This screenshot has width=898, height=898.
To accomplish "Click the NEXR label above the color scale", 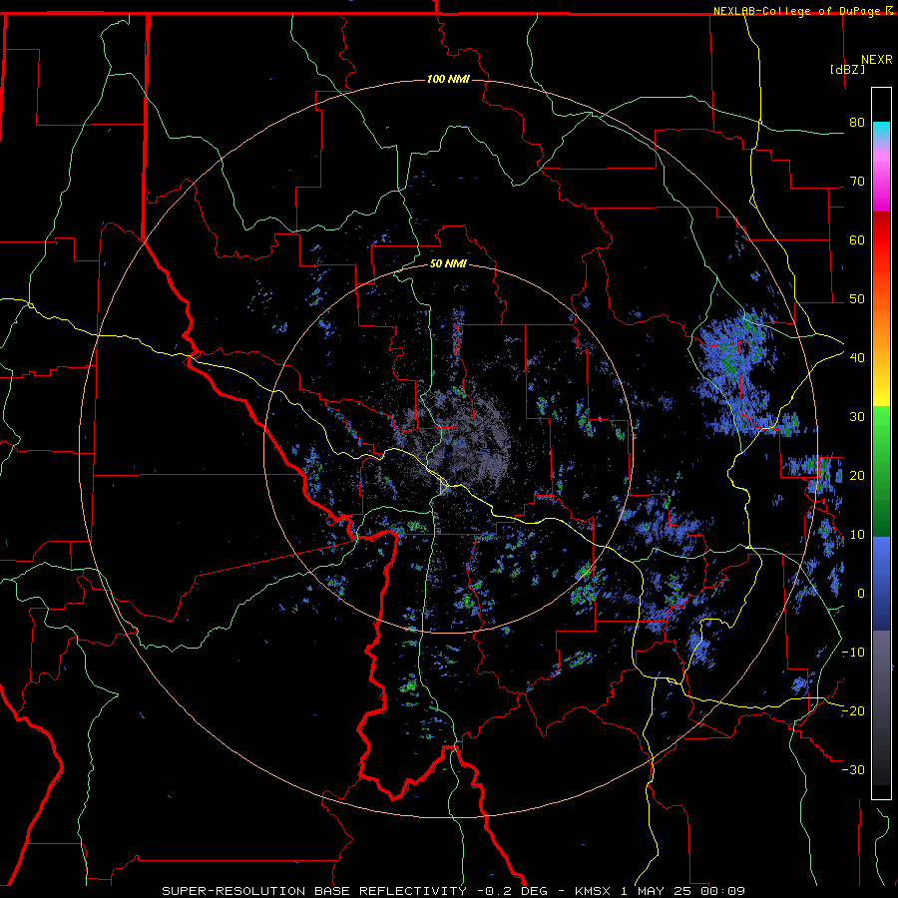I will click(x=877, y=60).
